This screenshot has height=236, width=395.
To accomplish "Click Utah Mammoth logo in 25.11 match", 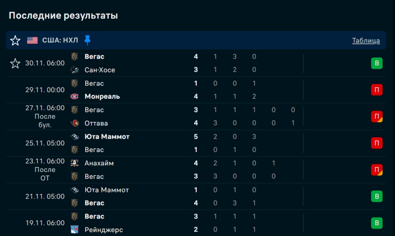I will [x=74, y=137].
